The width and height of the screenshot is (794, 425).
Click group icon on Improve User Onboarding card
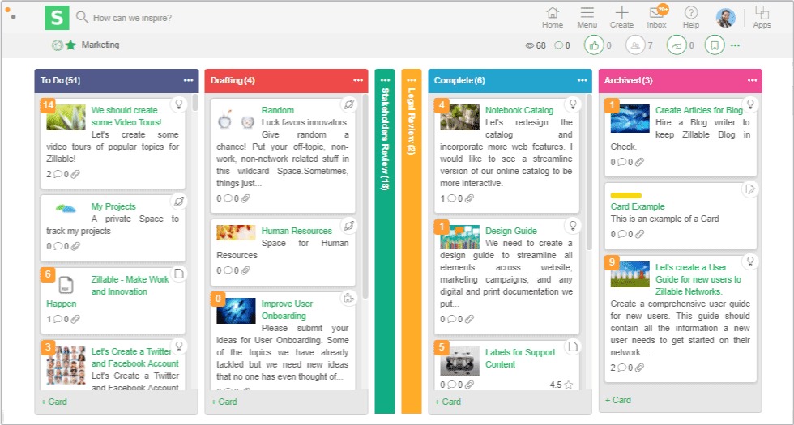coord(349,299)
